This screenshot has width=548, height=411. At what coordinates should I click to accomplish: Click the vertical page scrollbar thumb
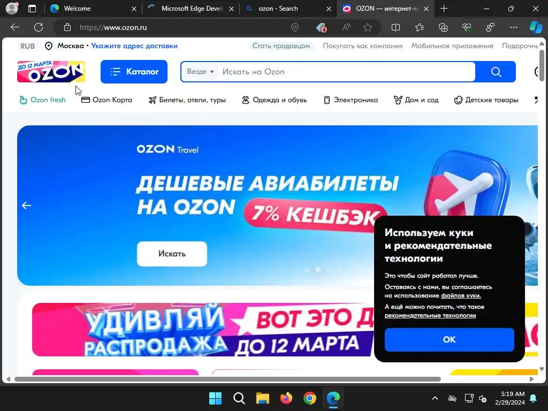[x=542, y=66]
